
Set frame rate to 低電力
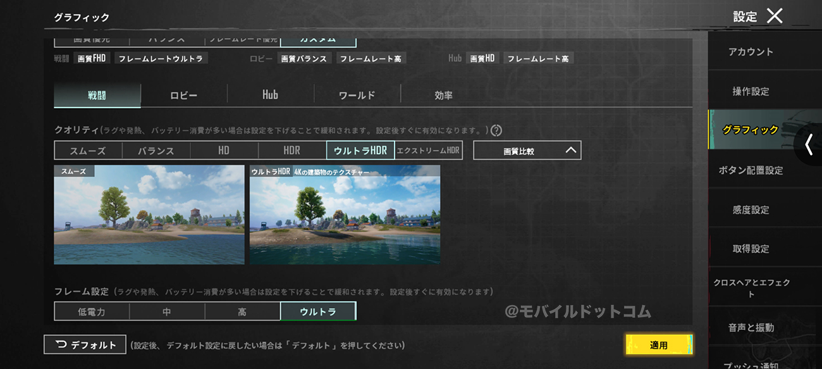coord(92,311)
